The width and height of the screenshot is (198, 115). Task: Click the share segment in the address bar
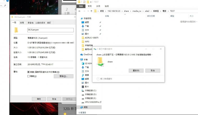tap(126, 11)
